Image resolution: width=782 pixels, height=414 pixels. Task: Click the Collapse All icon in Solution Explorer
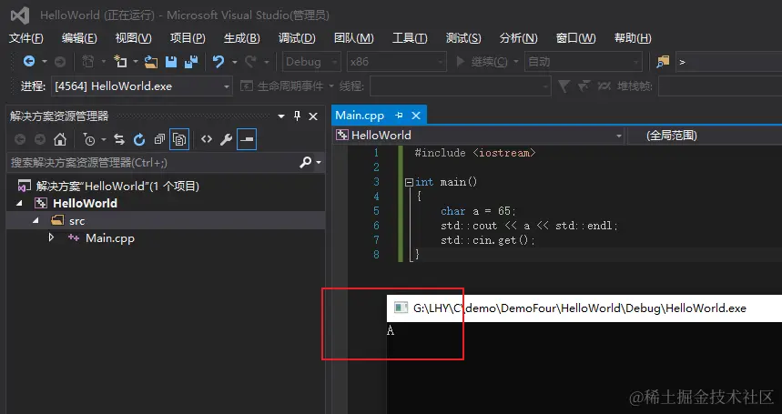click(x=159, y=139)
